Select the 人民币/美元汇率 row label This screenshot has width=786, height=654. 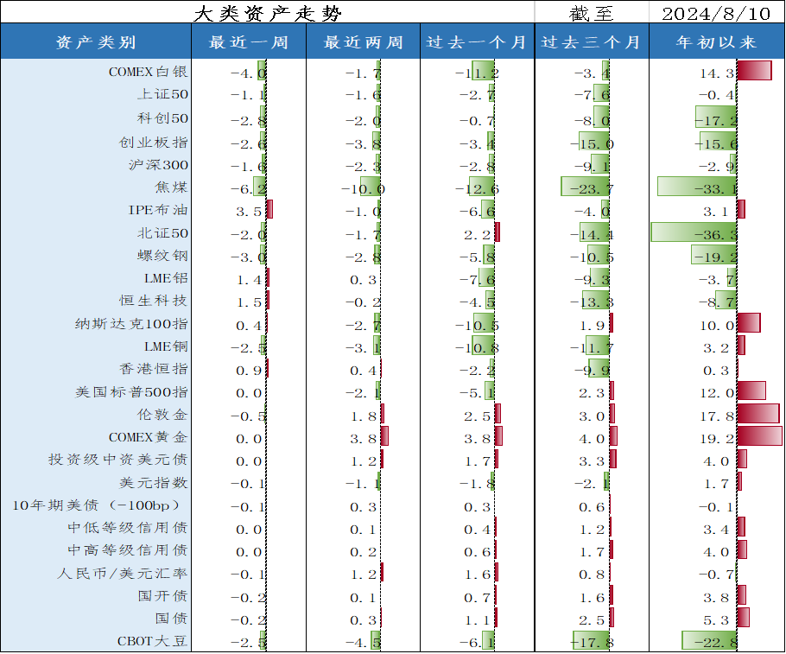point(123,573)
